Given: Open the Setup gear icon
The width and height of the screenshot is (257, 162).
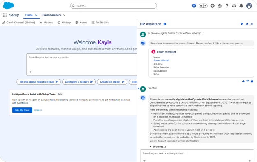Looking at the screenshot, I should click(x=234, y=6).
